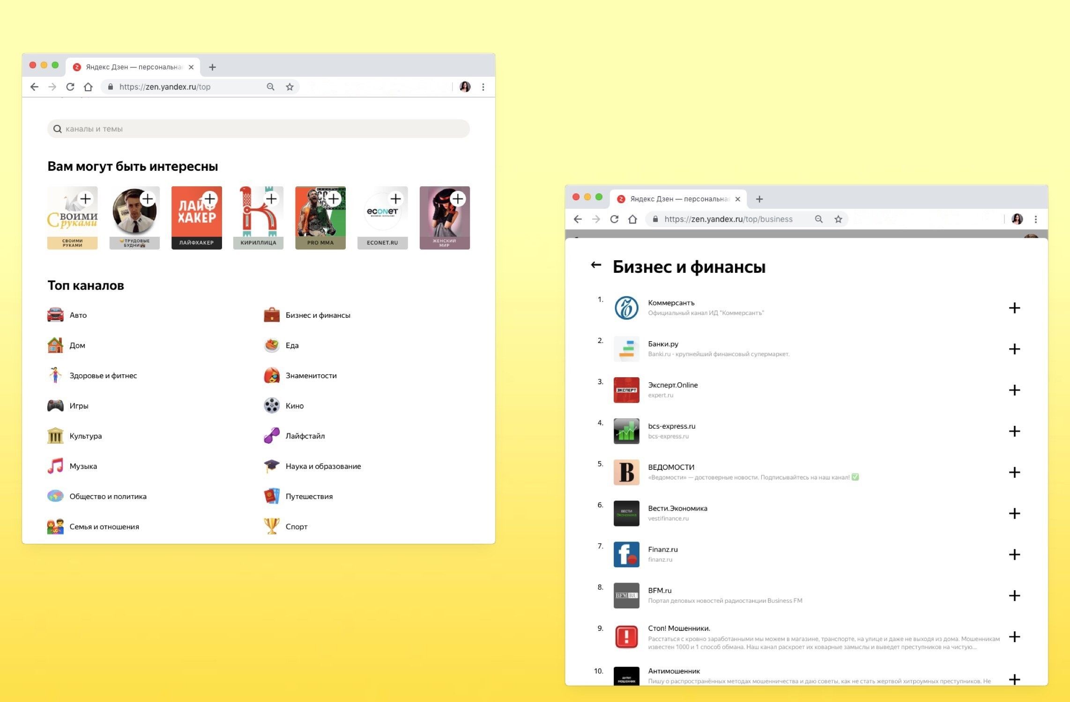
Task: Open the Музыка category
Action: pyautogui.click(x=72, y=466)
